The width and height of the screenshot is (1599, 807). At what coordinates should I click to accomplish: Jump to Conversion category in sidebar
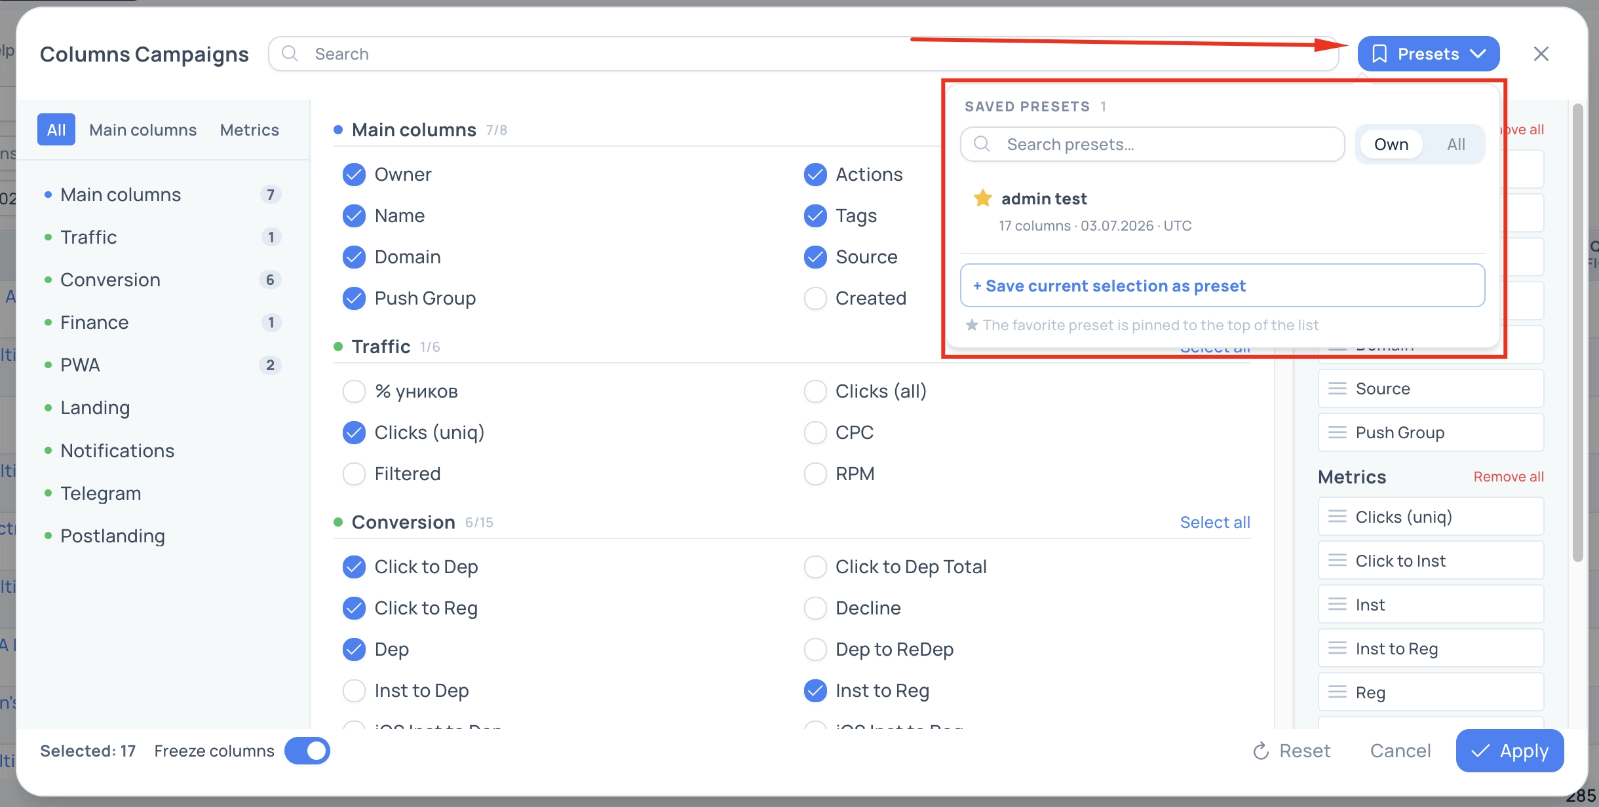tap(163, 280)
